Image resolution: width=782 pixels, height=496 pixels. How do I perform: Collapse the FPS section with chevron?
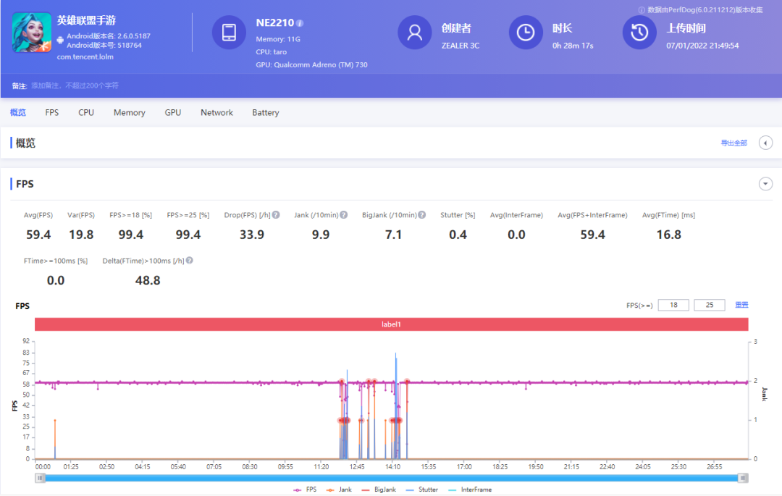click(x=765, y=184)
